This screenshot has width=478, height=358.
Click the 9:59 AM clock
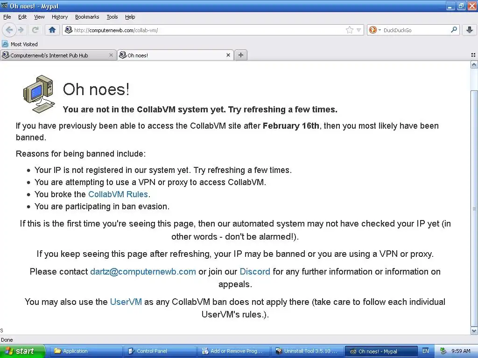click(461, 351)
